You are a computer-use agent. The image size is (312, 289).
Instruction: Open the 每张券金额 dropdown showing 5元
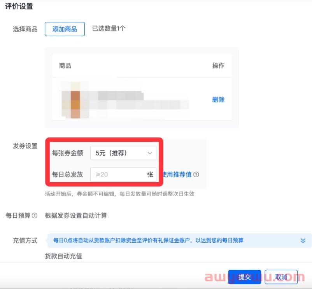[x=123, y=153]
